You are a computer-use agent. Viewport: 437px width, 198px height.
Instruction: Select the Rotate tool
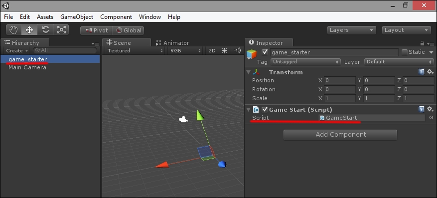tap(45, 30)
